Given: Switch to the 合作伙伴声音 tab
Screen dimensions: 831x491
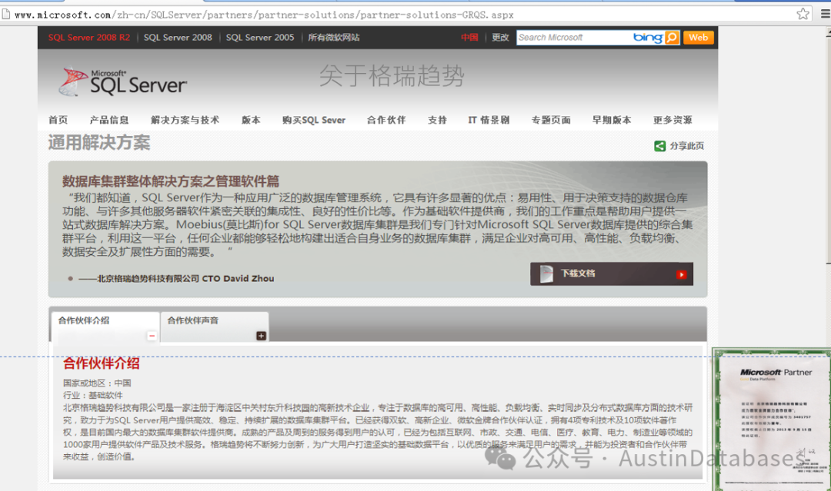Looking at the screenshot, I should 215,327.
